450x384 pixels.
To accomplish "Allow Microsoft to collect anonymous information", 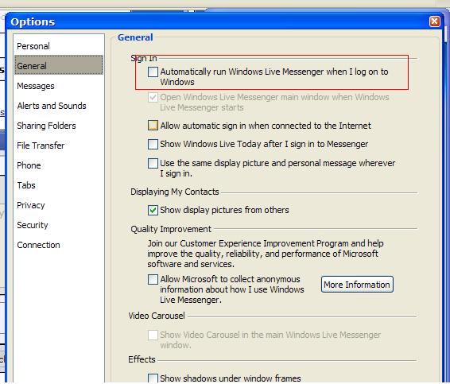I will point(153,279).
